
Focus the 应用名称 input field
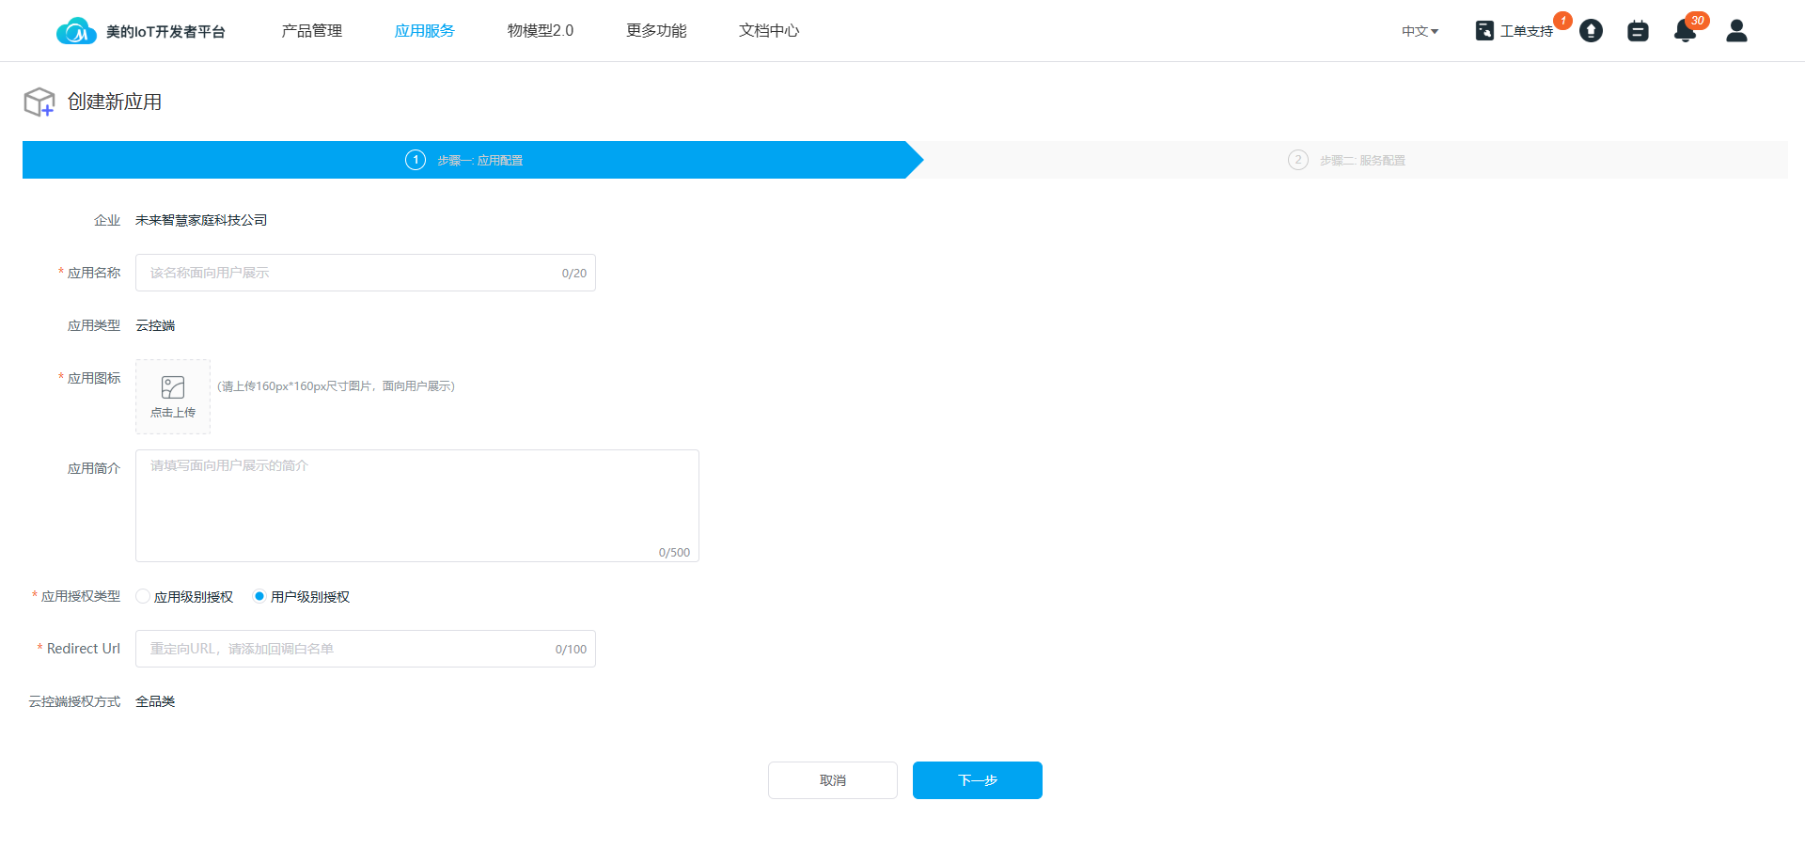tap(348, 273)
